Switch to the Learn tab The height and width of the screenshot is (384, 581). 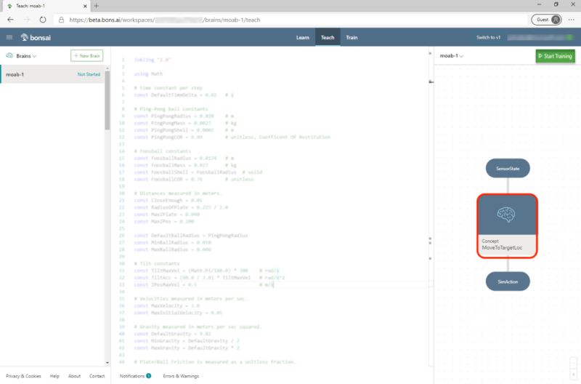click(302, 38)
